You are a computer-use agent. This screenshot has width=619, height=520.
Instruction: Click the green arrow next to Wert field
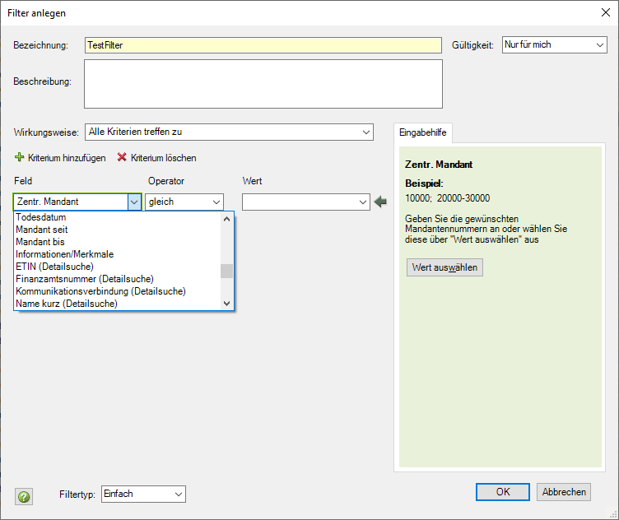click(380, 202)
